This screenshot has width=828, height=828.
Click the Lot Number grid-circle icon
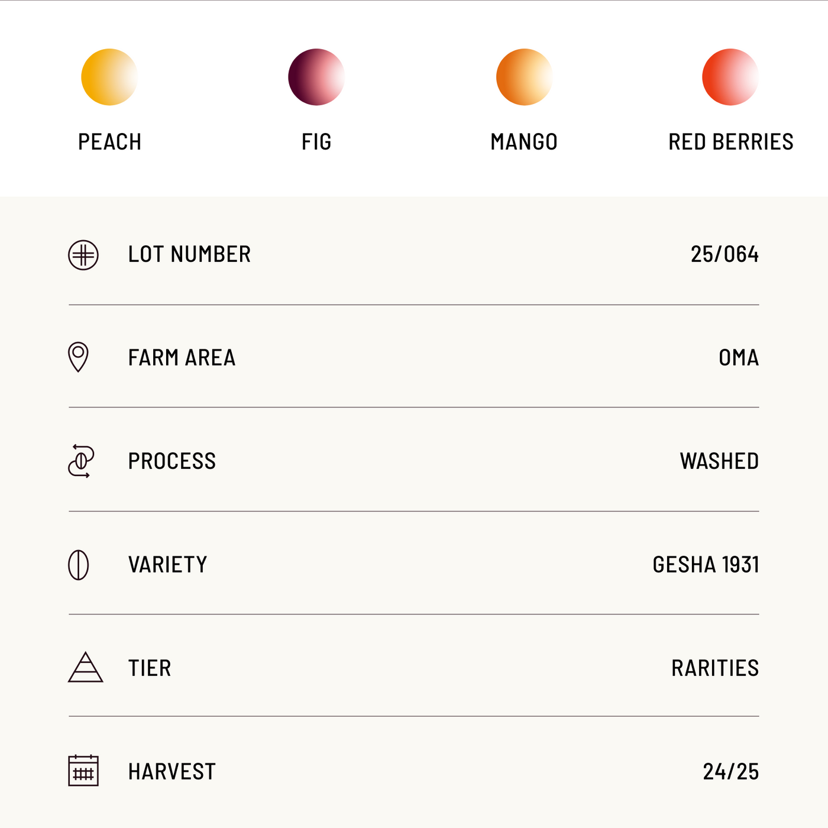[83, 255]
